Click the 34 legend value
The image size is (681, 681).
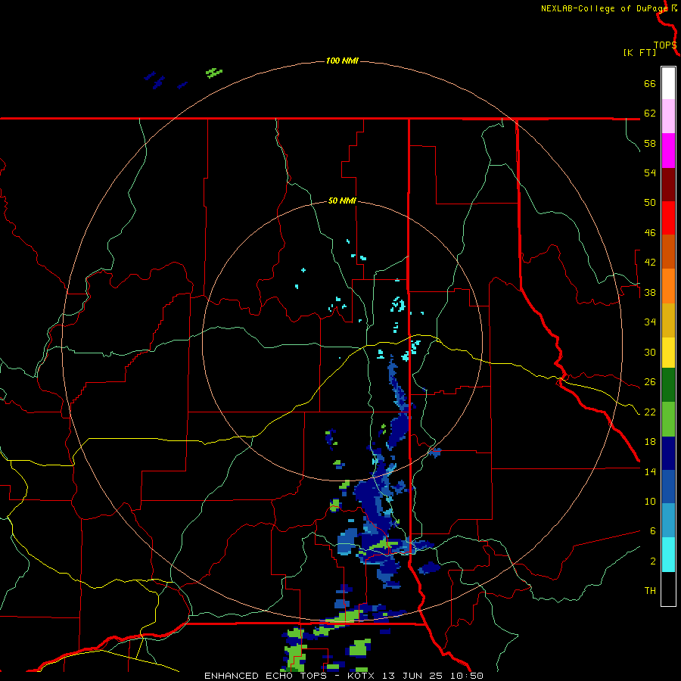pyautogui.click(x=650, y=322)
